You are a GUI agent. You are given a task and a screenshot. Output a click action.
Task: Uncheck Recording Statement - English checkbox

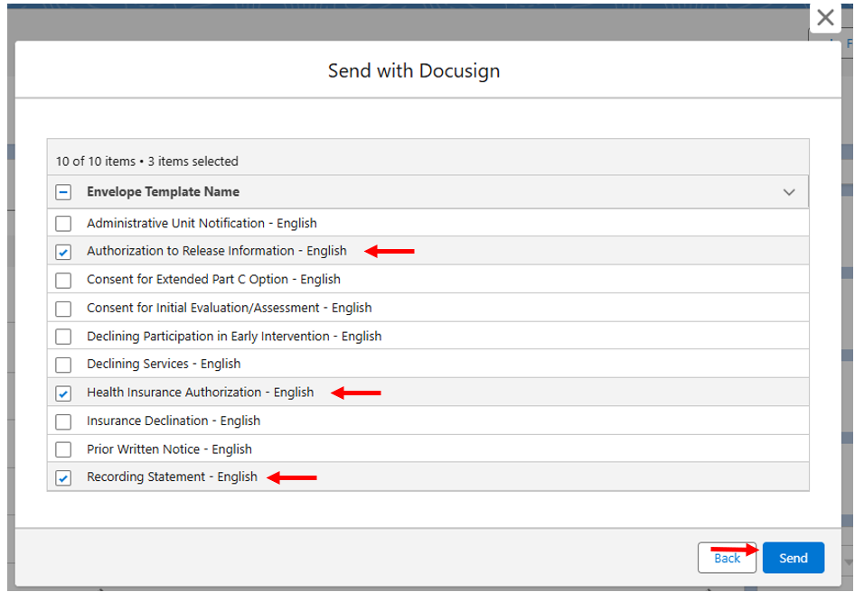[63, 478]
